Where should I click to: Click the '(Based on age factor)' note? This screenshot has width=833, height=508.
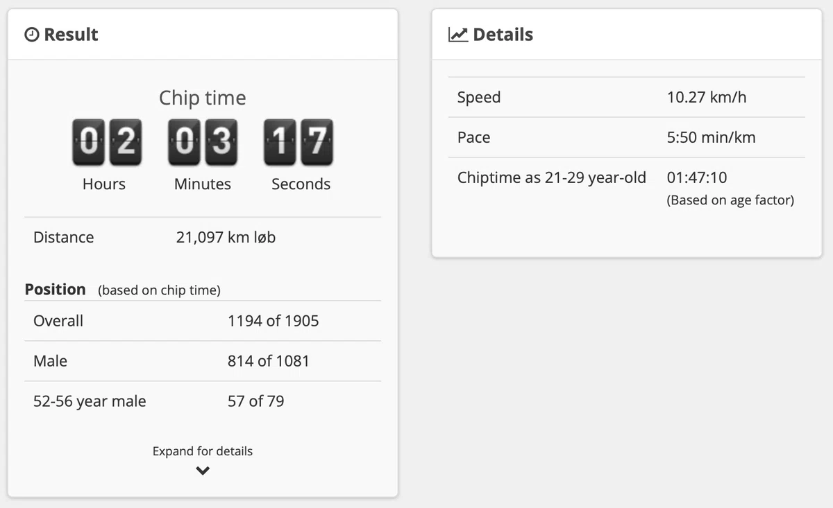point(730,200)
